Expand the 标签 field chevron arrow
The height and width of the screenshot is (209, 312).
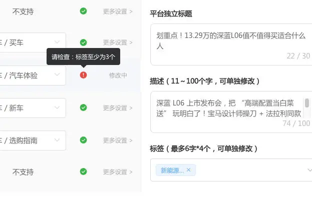coord(309,170)
